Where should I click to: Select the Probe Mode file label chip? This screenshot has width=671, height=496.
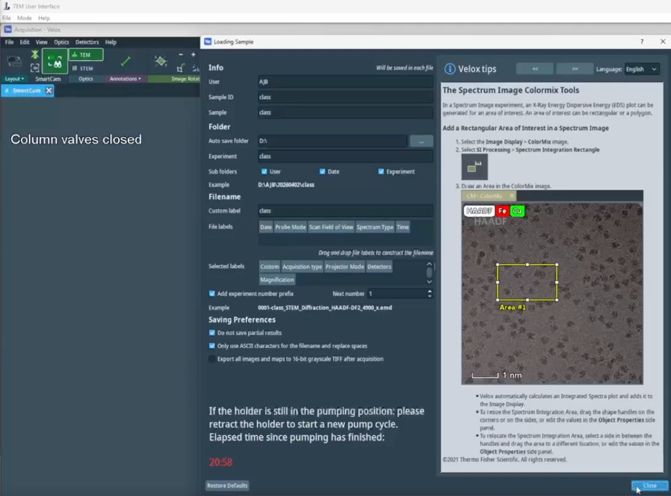[x=291, y=227]
